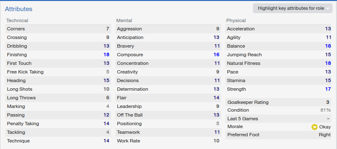Select the Corners attribute row

[x=58, y=29]
